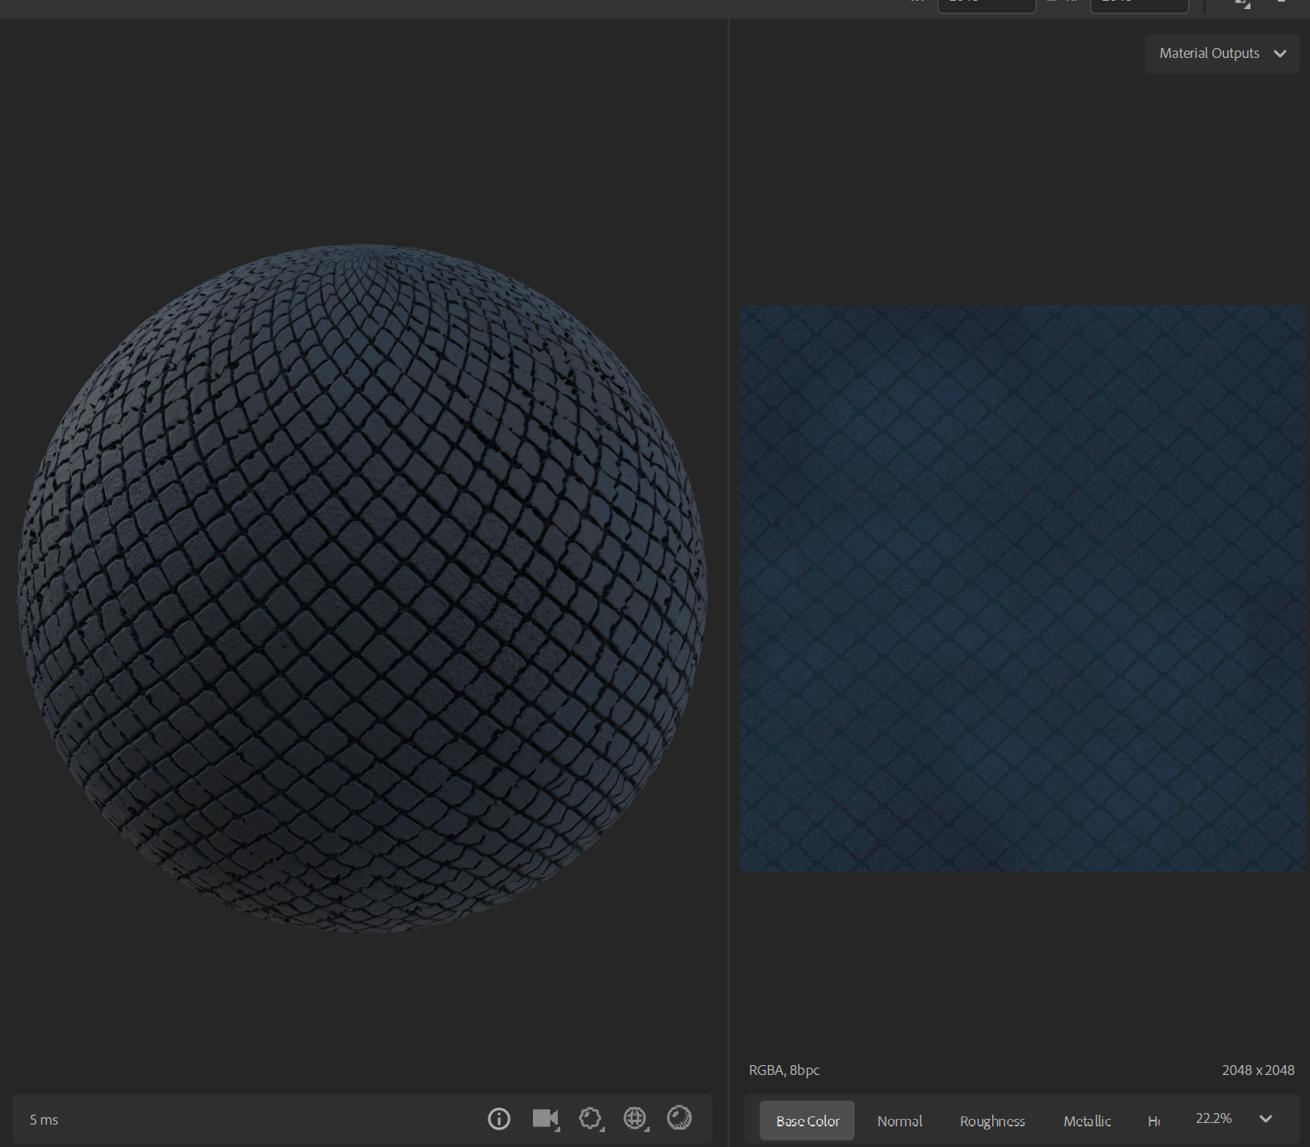Click the blue base color texture preview

(1022, 588)
